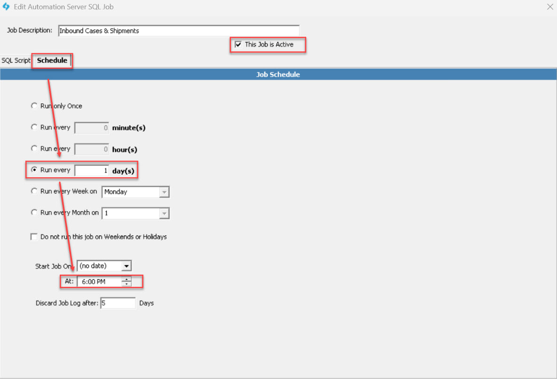Expand the Start Job On date picker
Screen dimensions: 557x379
pyautogui.click(x=126, y=266)
